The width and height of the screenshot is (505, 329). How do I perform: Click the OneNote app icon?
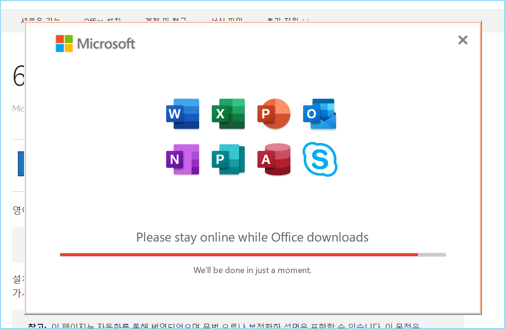click(x=183, y=159)
